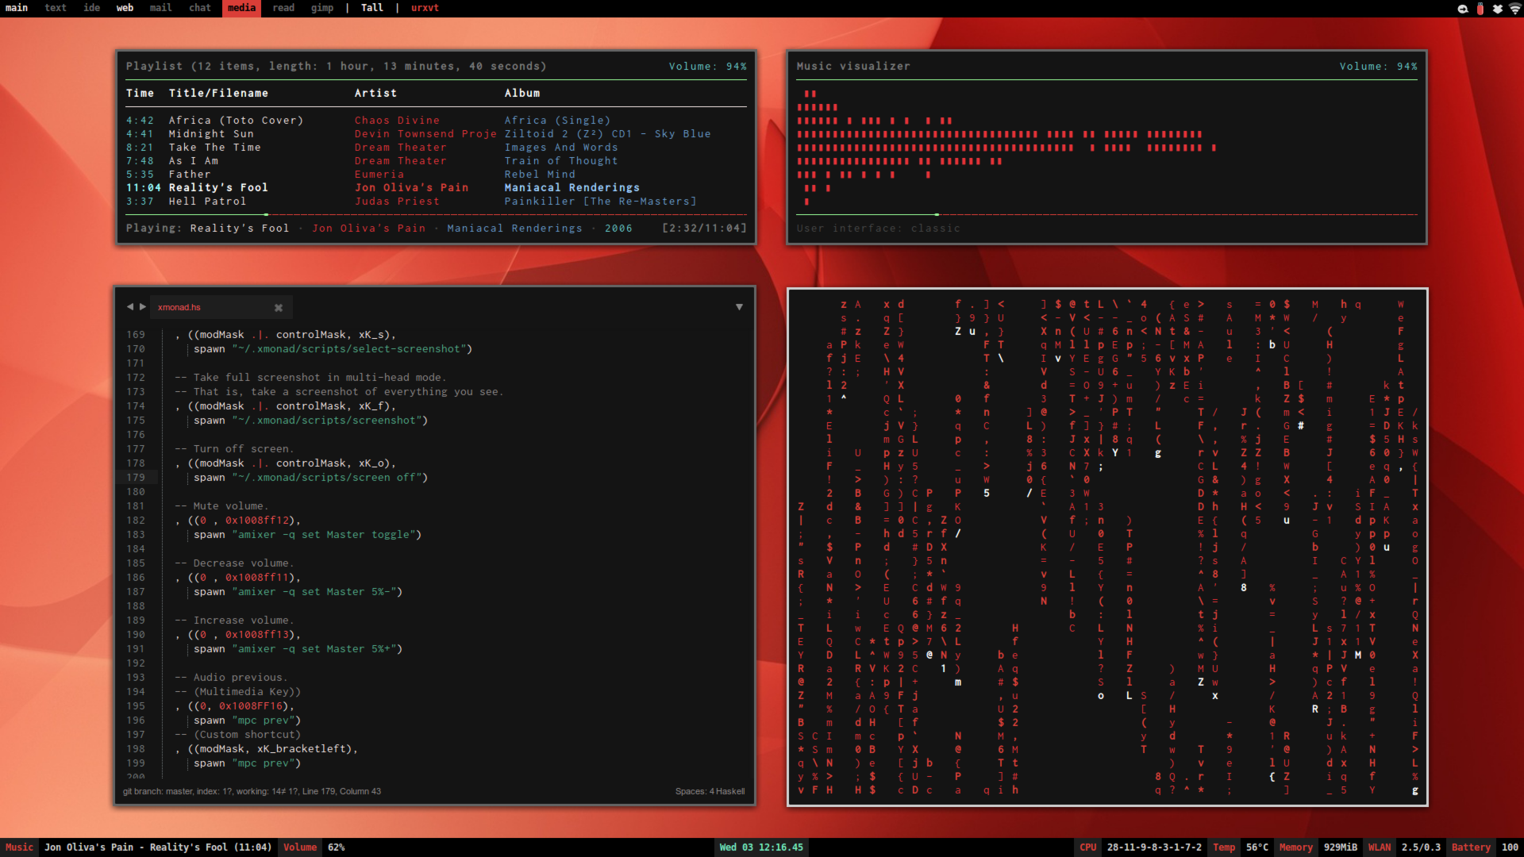Select the playing track Reality's Fool
1524x857 pixels.
[219, 187]
